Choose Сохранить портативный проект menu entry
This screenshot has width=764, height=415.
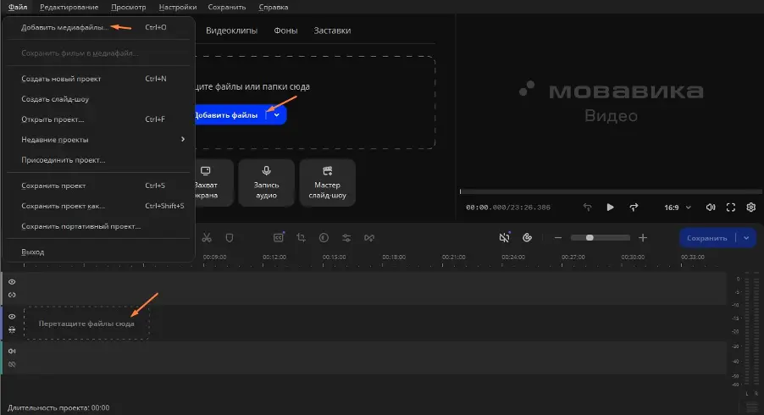pyautogui.click(x=98, y=226)
